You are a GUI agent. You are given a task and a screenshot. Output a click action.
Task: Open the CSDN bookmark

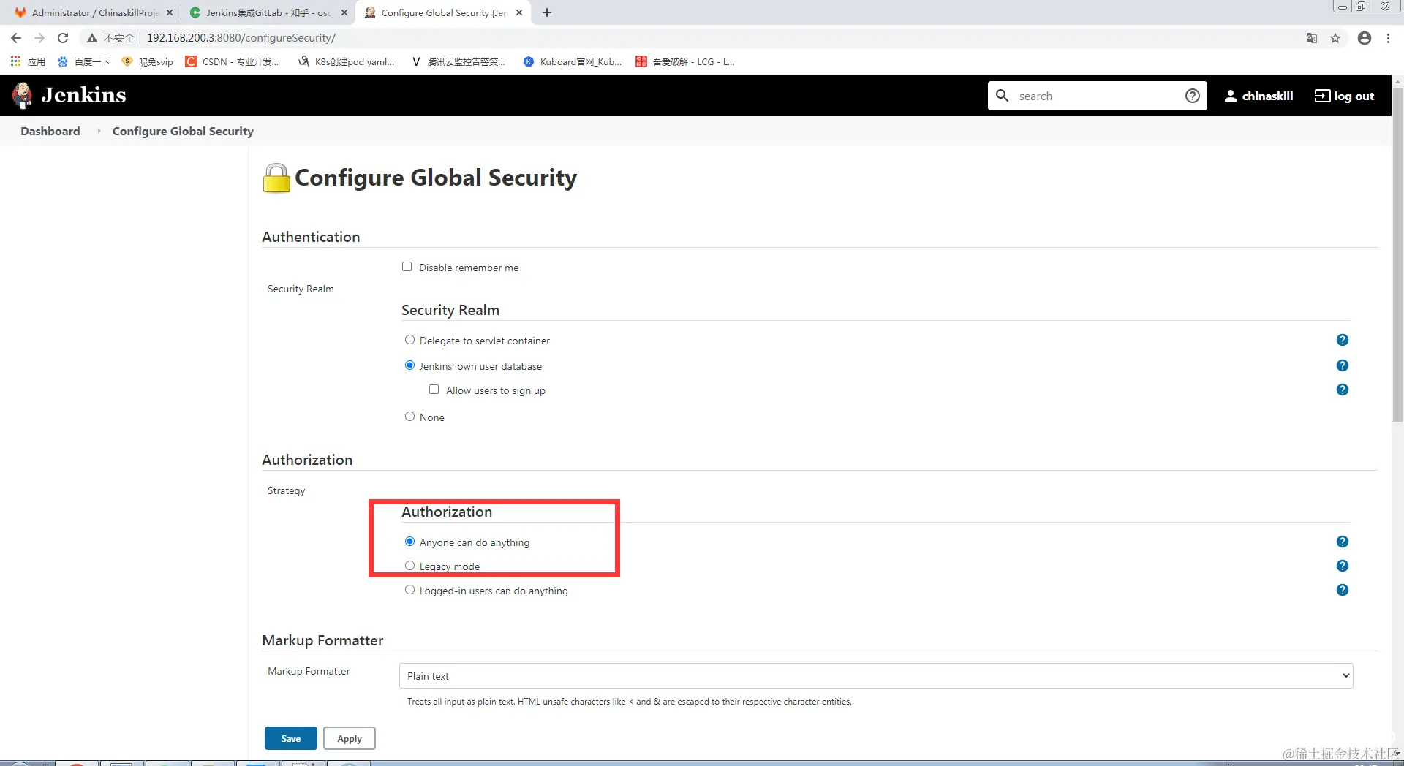point(232,61)
